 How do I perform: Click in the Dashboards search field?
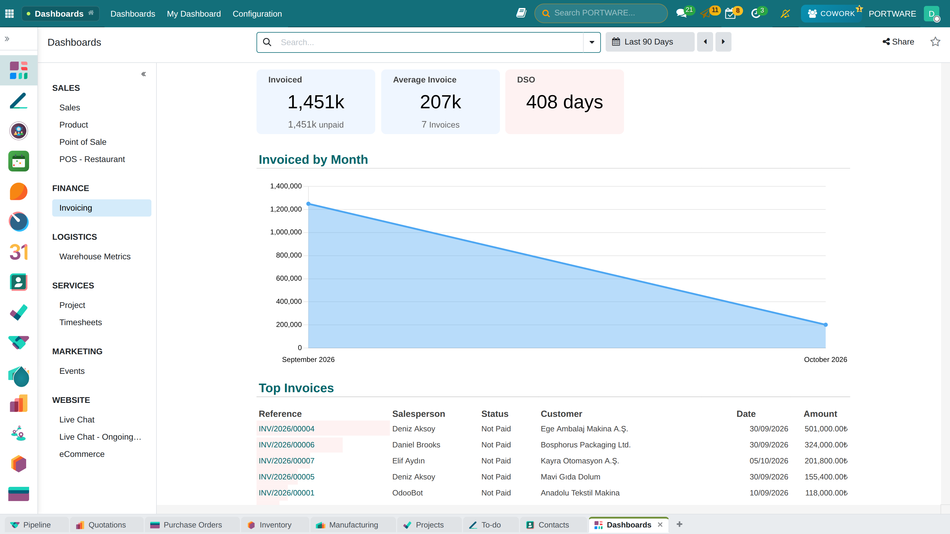coord(428,42)
